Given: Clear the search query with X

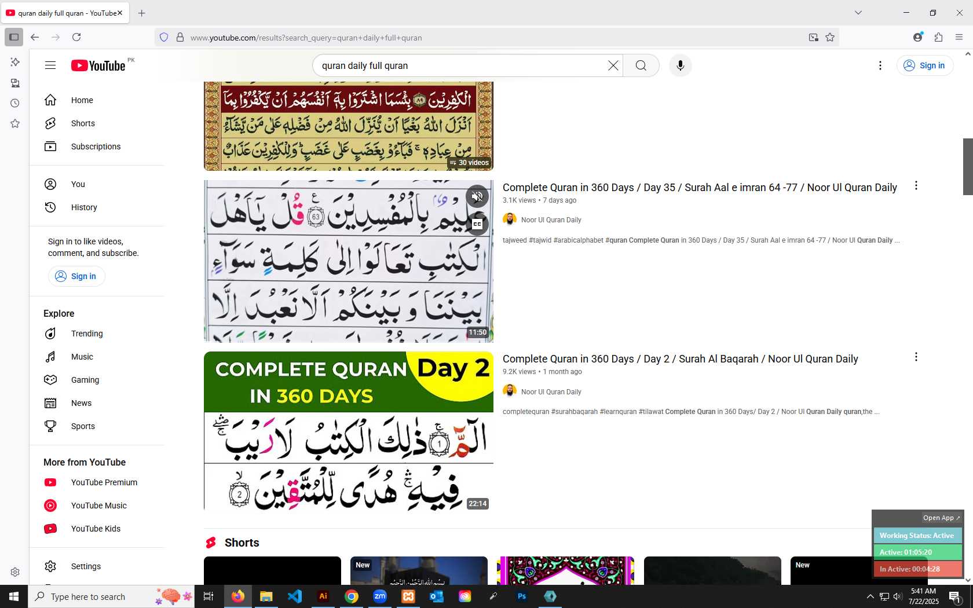Looking at the screenshot, I should (613, 65).
